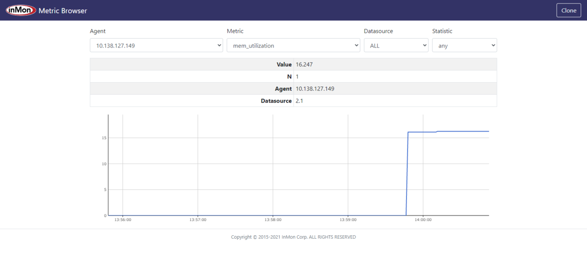Click the Metric field label
The width and height of the screenshot is (587, 268).
(x=235, y=31)
